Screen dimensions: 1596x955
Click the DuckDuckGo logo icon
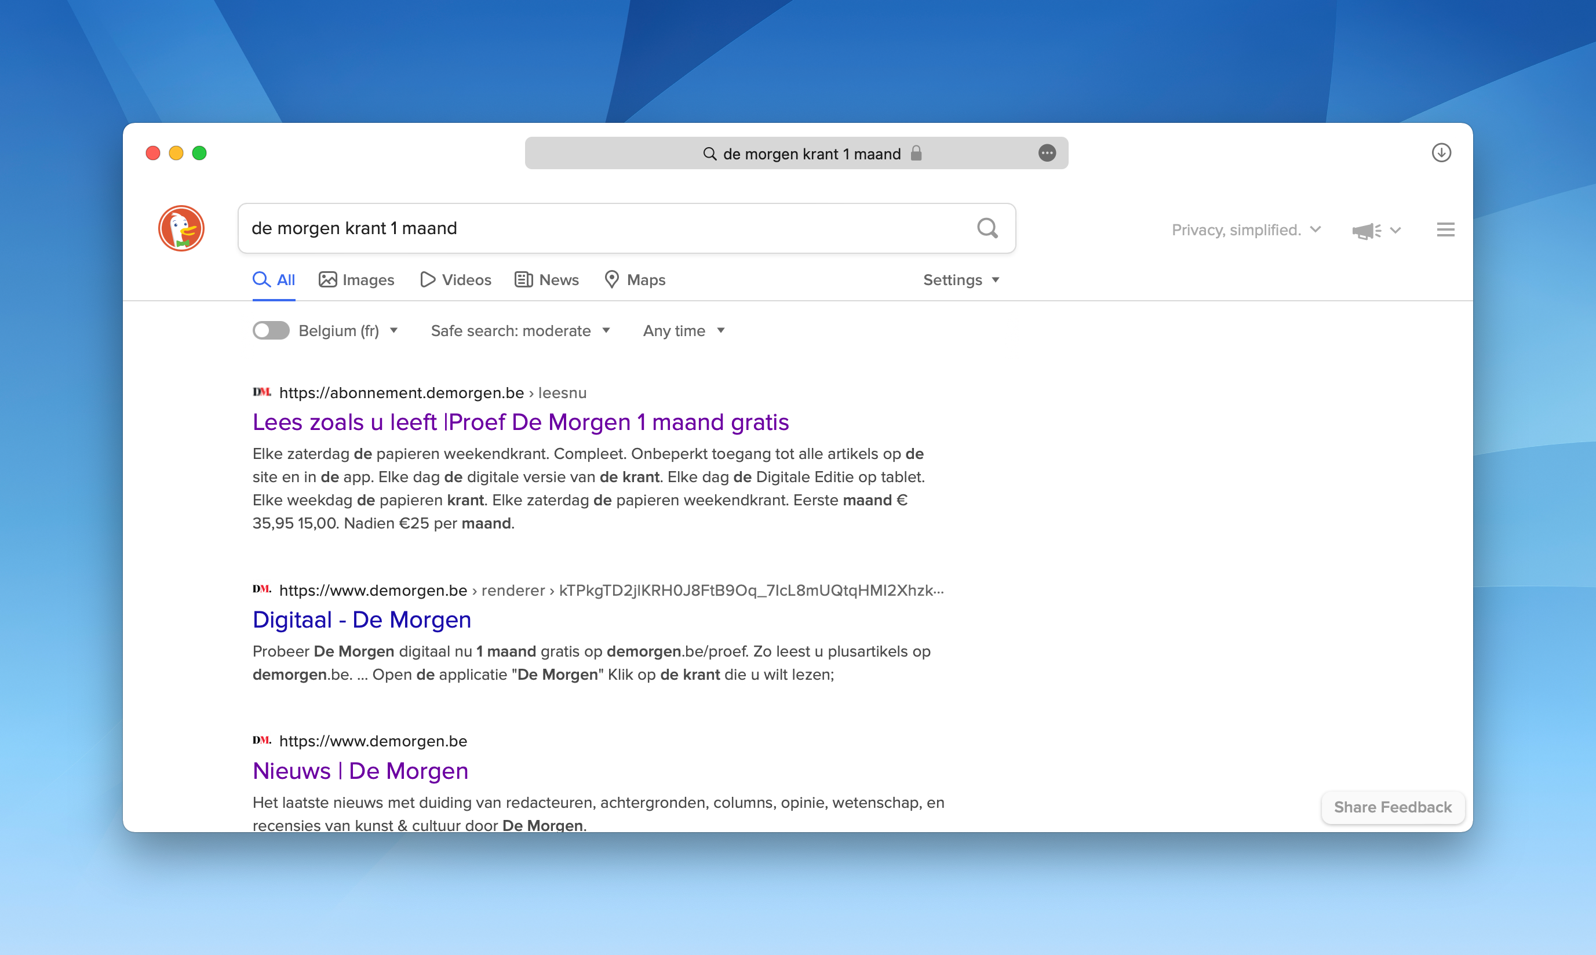pos(183,228)
